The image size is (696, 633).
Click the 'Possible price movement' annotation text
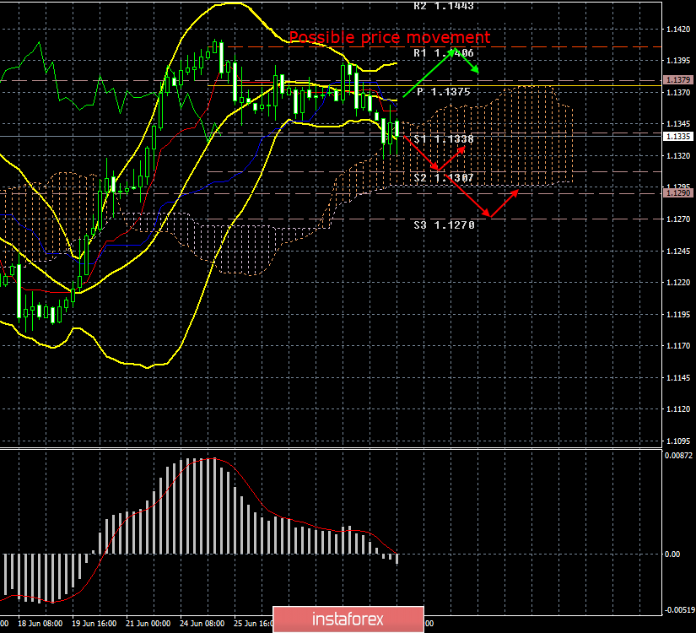(x=389, y=37)
